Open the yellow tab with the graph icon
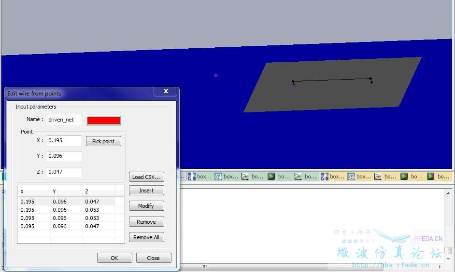455x272 pixels. click(385, 177)
